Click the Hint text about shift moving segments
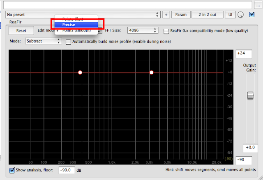 point(210,170)
